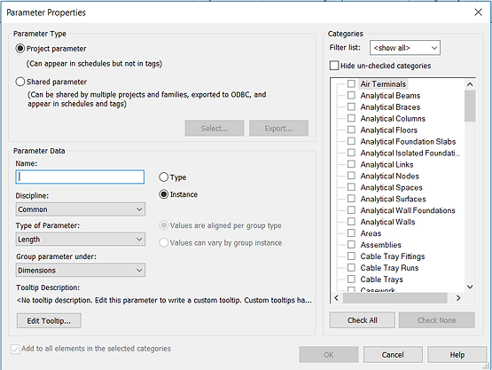Choose the Type radio option

[x=163, y=177]
